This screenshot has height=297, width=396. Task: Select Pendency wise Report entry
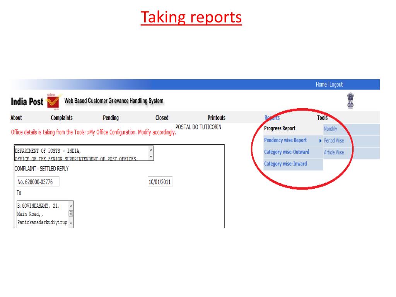click(293, 140)
